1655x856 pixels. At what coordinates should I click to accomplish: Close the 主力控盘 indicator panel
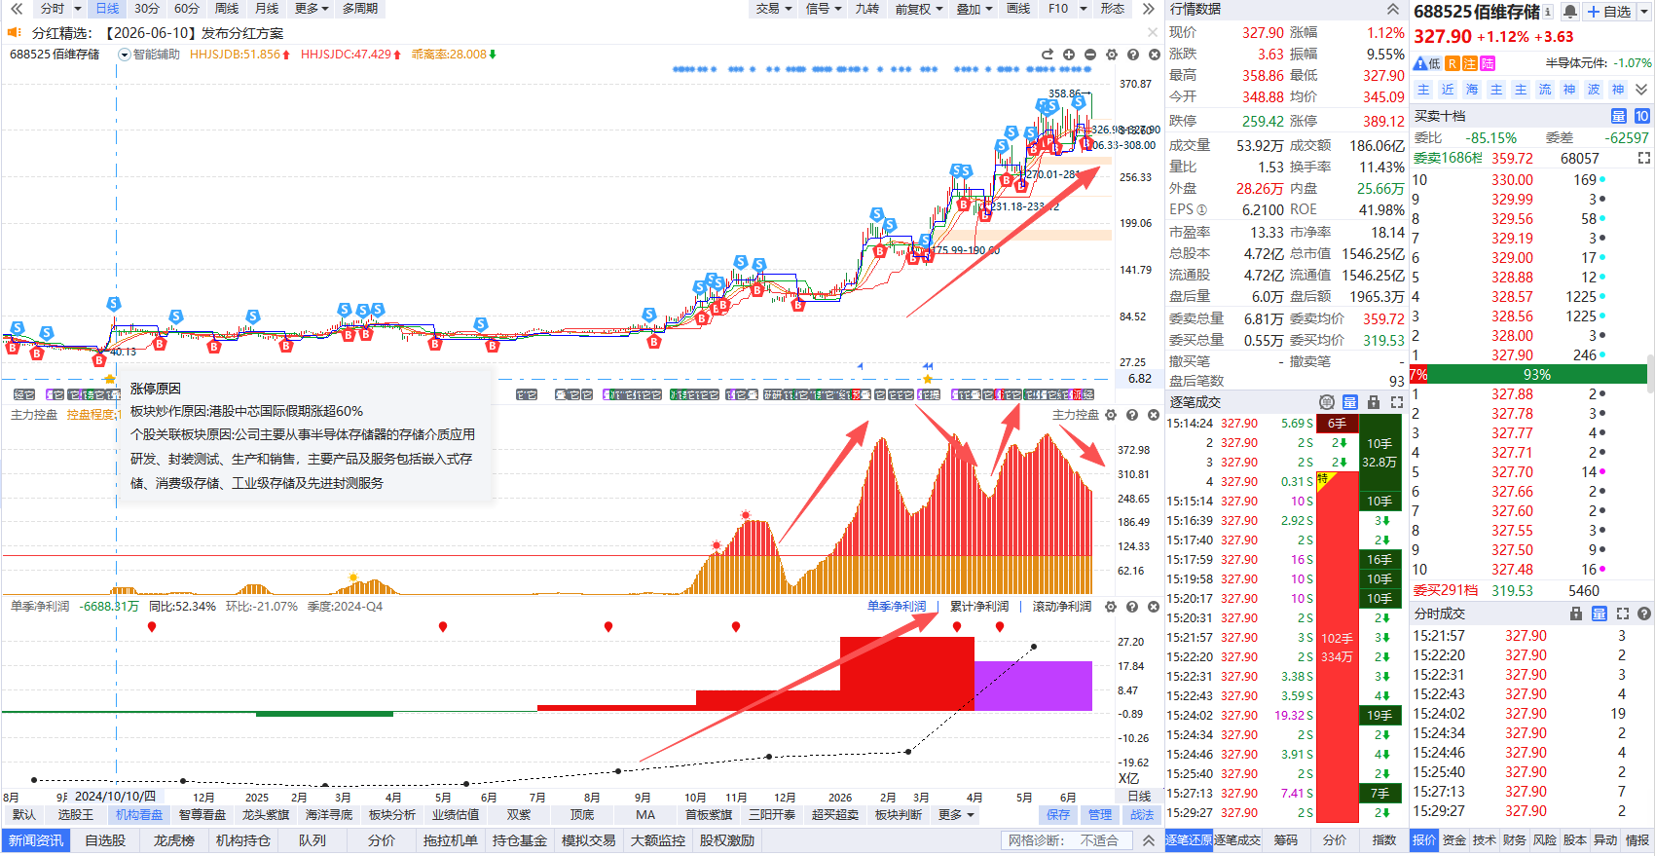click(x=1154, y=415)
